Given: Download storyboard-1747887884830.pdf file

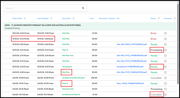Looking at the screenshot, I should pos(130,67).
